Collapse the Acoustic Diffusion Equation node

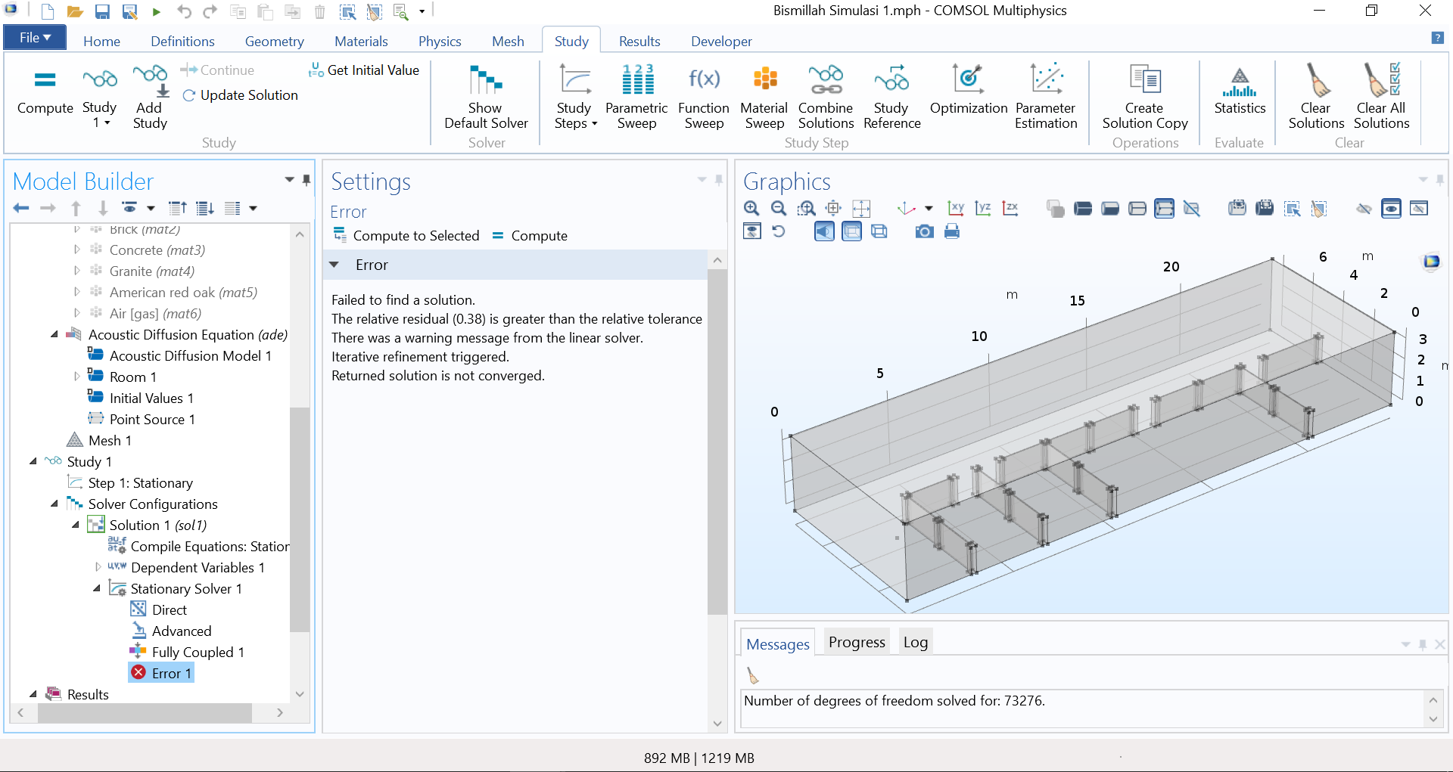click(54, 334)
